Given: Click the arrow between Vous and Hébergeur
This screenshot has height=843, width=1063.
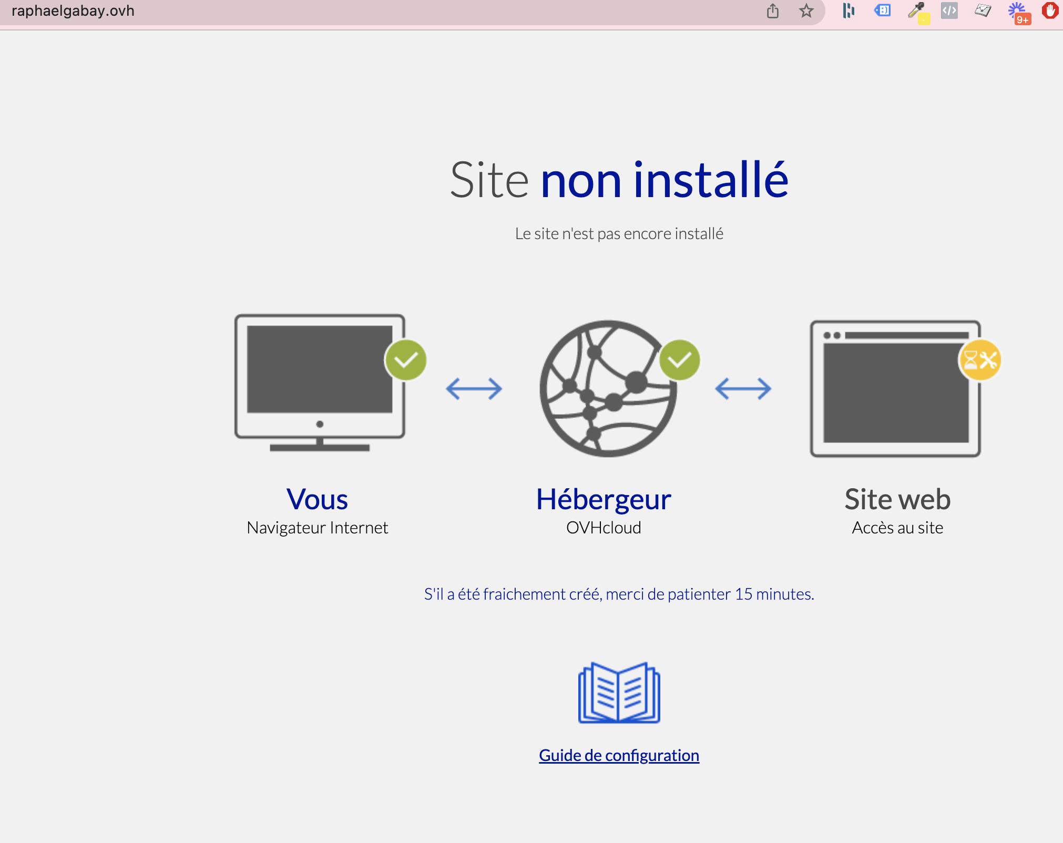Looking at the screenshot, I should pyautogui.click(x=474, y=389).
